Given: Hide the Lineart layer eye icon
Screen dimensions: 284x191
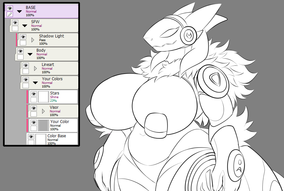Looking at the screenshot, I should click(x=26, y=65).
